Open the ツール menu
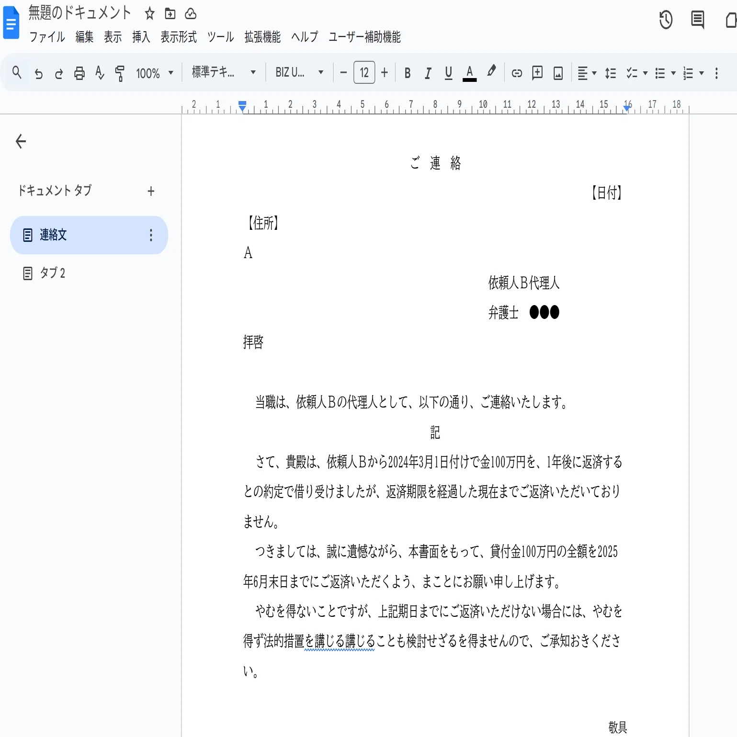The image size is (737, 737). (220, 37)
